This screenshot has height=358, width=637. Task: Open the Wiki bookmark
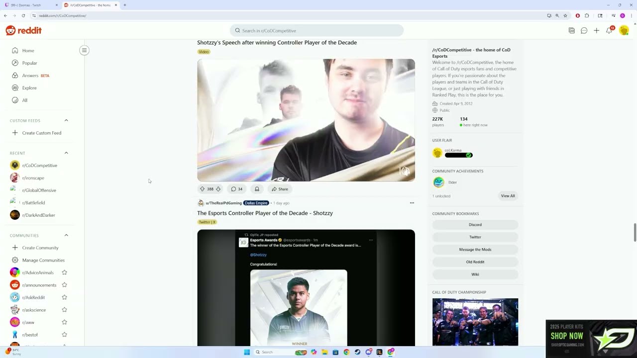tap(475, 274)
